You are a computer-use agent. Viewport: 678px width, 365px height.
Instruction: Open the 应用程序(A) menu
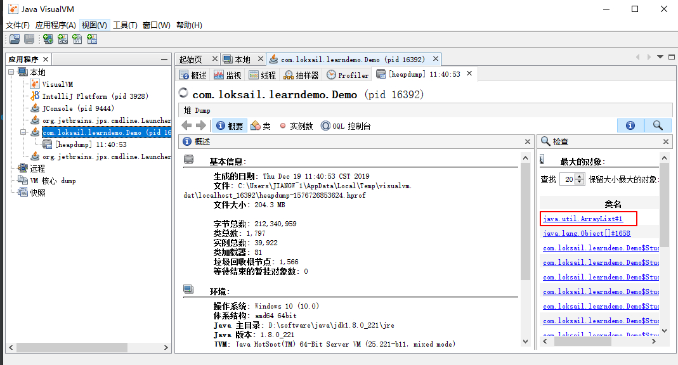[x=56, y=25]
